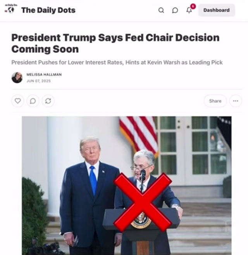Image resolution: width=248 pixels, height=255 pixels.
Task: Open the article's main photo
Action: (x=127, y=186)
